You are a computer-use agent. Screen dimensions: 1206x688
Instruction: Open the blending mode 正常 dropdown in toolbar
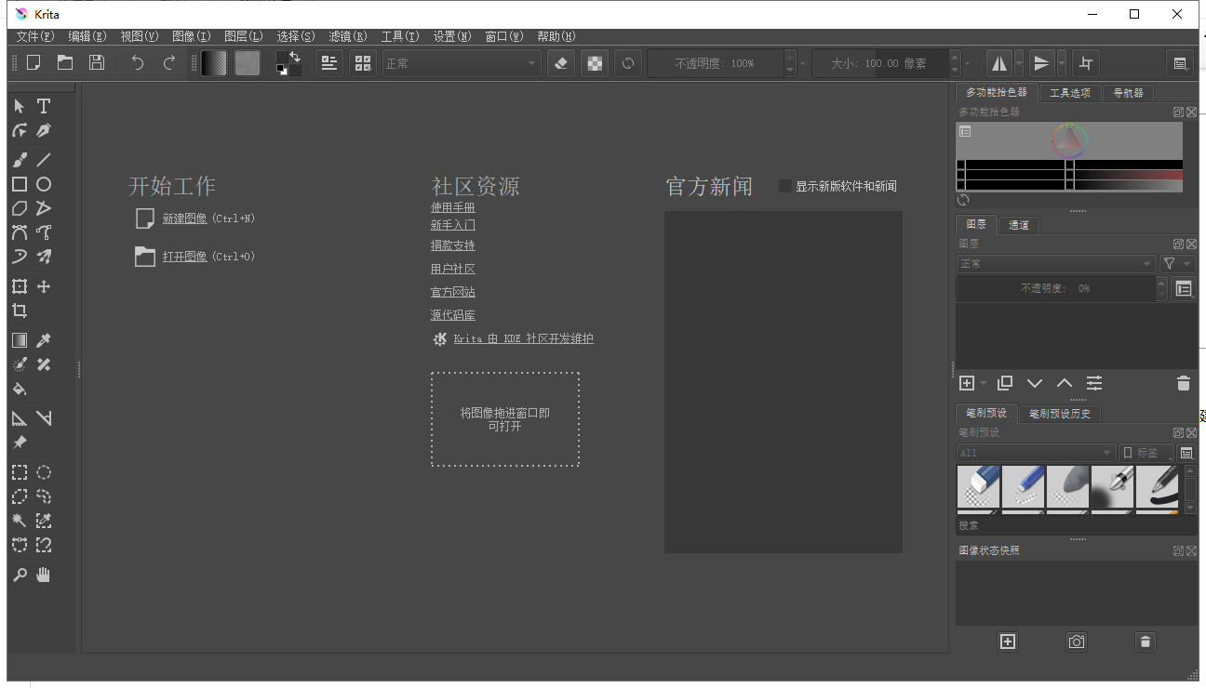coord(462,63)
